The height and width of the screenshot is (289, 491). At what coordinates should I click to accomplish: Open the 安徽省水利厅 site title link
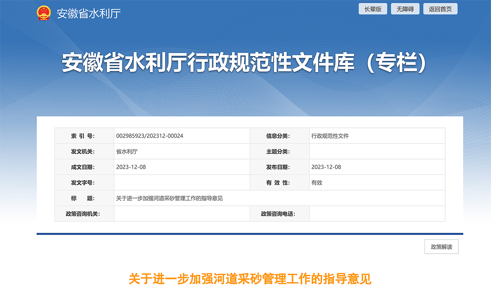coord(89,14)
